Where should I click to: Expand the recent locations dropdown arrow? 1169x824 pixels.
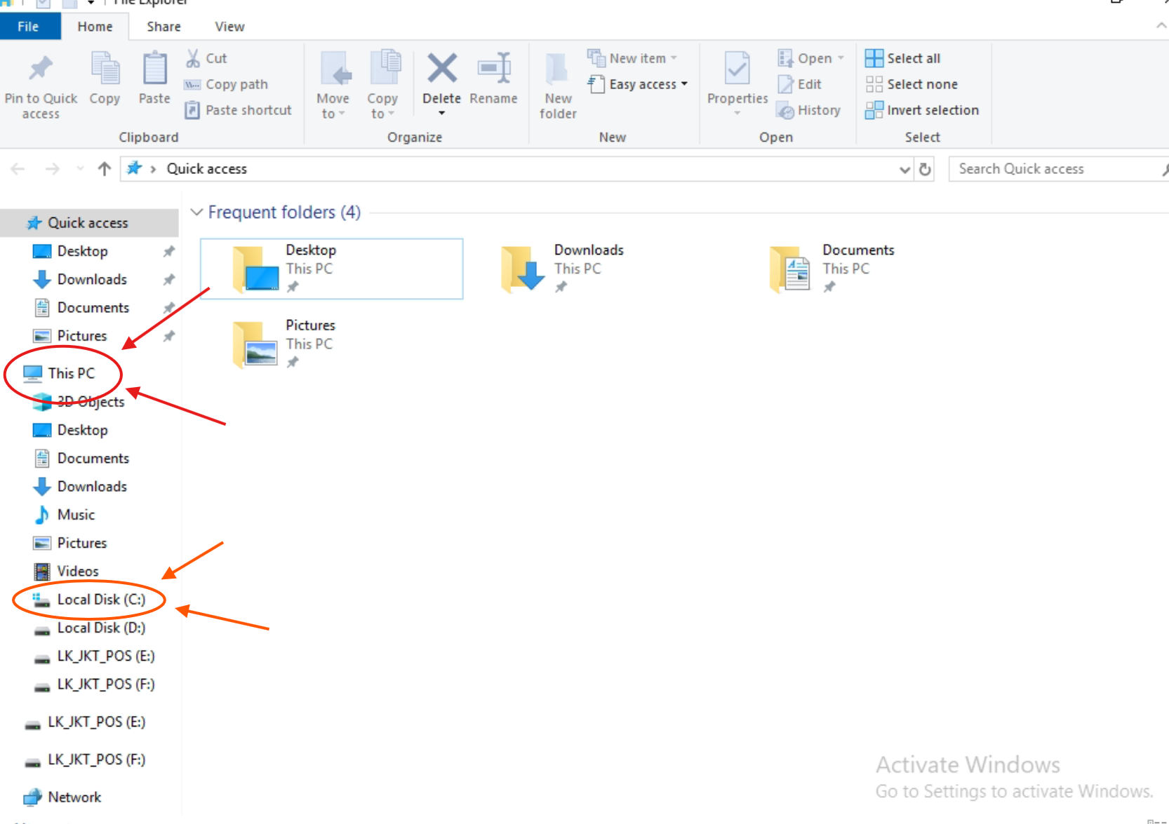point(80,169)
